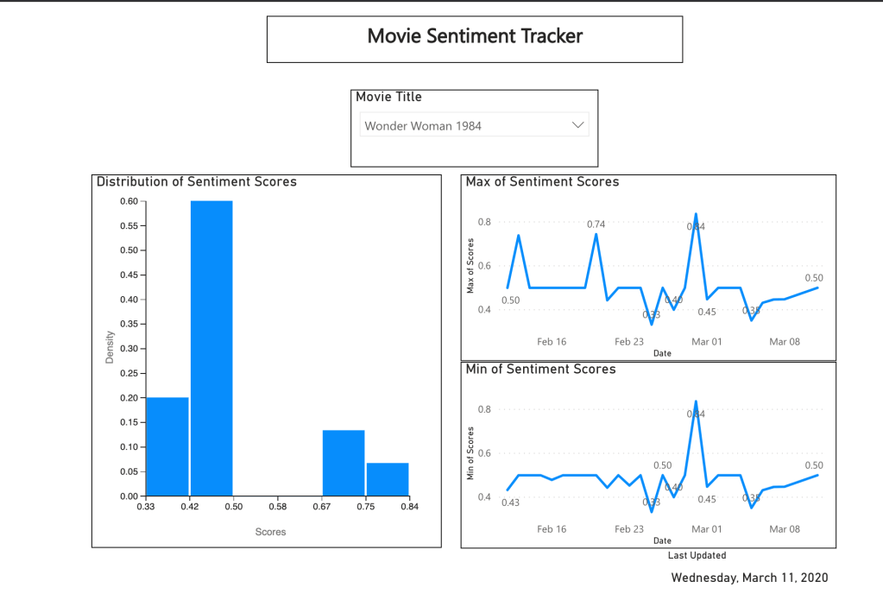Image resolution: width=883 pixels, height=594 pixels.
Task: Click the Movie Sentiment Tracker title box
Action: [x=475, y=37]
